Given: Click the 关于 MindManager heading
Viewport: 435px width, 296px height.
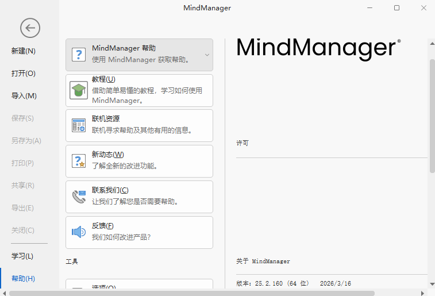Looking at the screenshot, I should 263,261.
